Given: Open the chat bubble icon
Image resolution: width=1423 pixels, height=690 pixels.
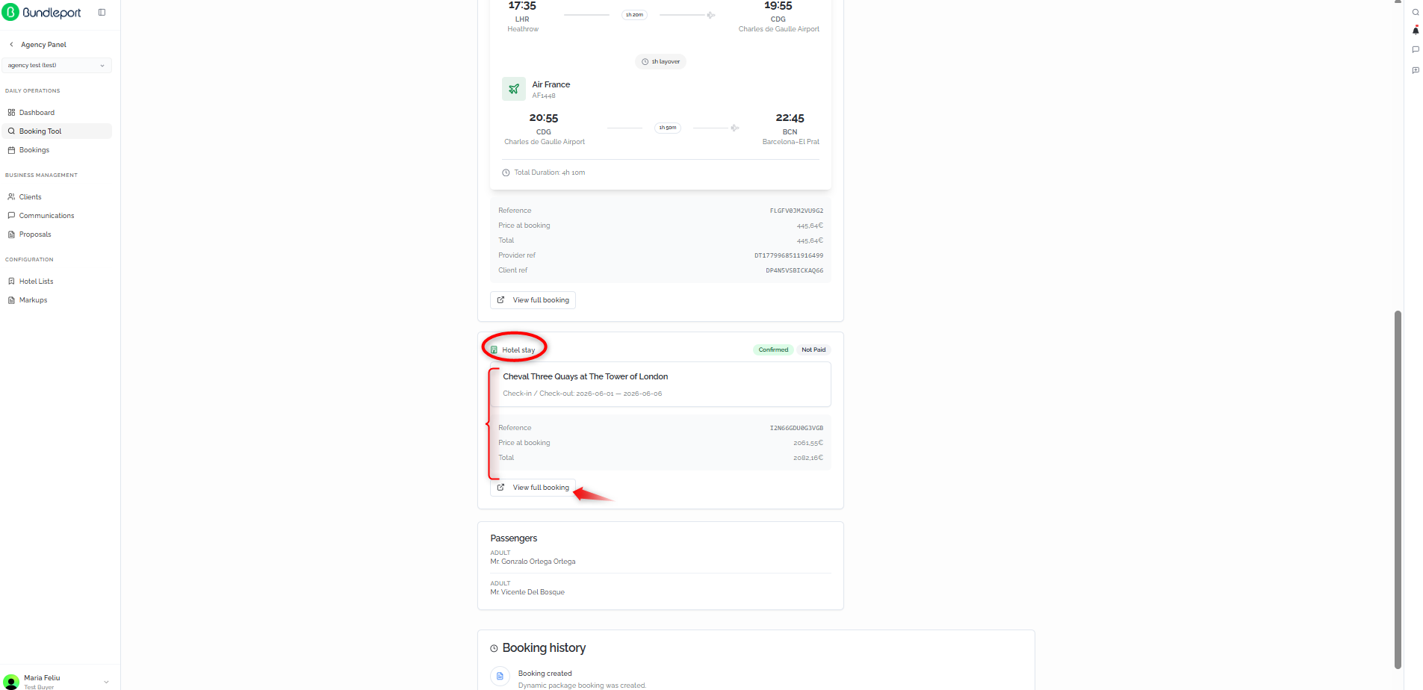Looking at the screenshot, I should (x=1416, y=50).
